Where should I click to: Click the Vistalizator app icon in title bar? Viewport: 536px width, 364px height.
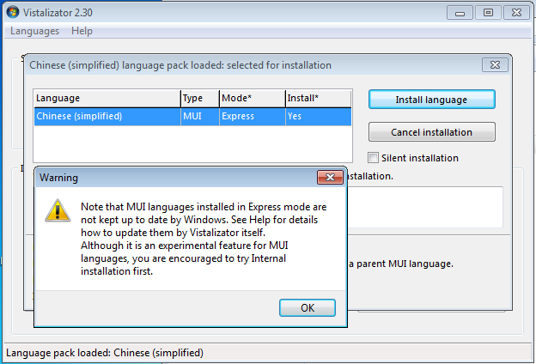13,12
